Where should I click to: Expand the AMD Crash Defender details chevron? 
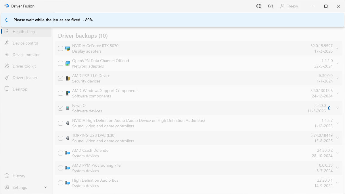click(x=337, y=153)
